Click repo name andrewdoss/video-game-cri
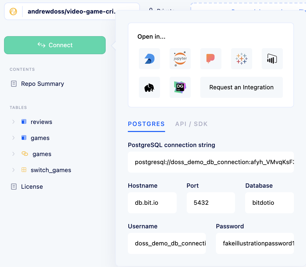The image size is (306, 267). [71, 12]
